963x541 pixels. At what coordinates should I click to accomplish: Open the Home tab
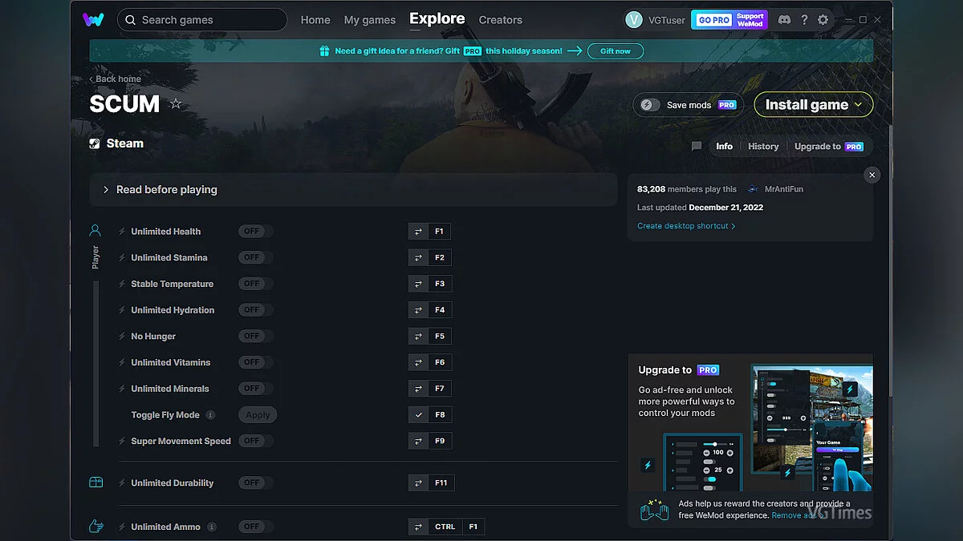point(315,20)
